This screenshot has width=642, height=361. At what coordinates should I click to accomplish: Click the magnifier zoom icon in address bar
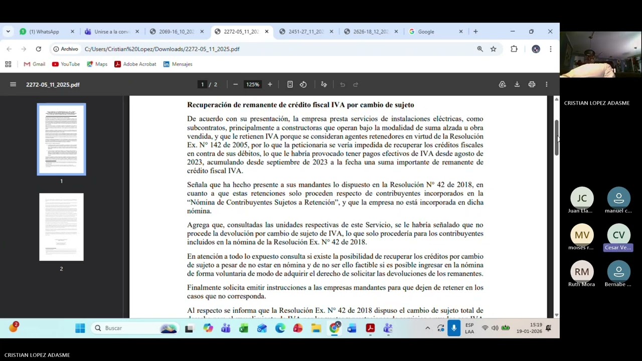pyautogui.click(x=480, y=49)
